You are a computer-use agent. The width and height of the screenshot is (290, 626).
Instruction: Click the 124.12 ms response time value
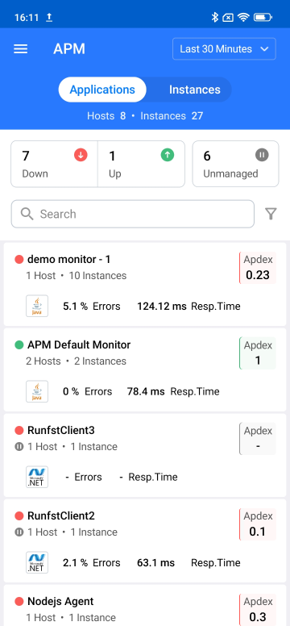pos(162,307)
